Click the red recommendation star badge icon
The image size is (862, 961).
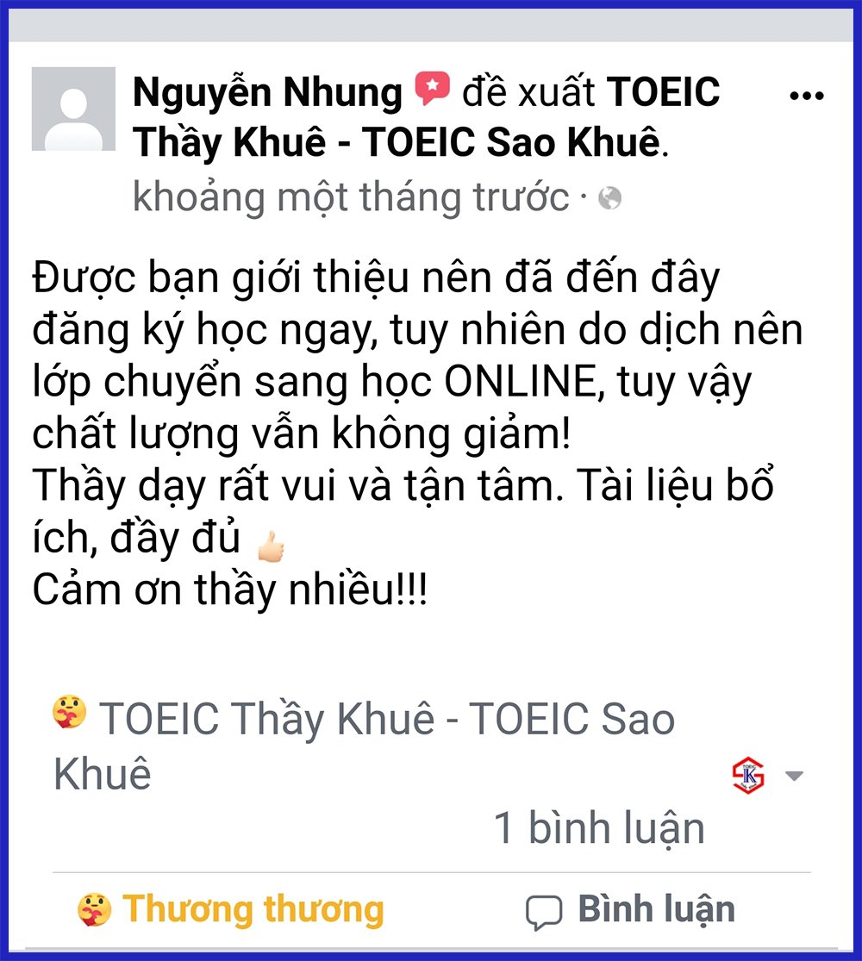(x=432, y=88)
